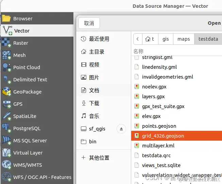Click the multilayer.kml map file icon

pyautogui.click(x=137, y=145)
